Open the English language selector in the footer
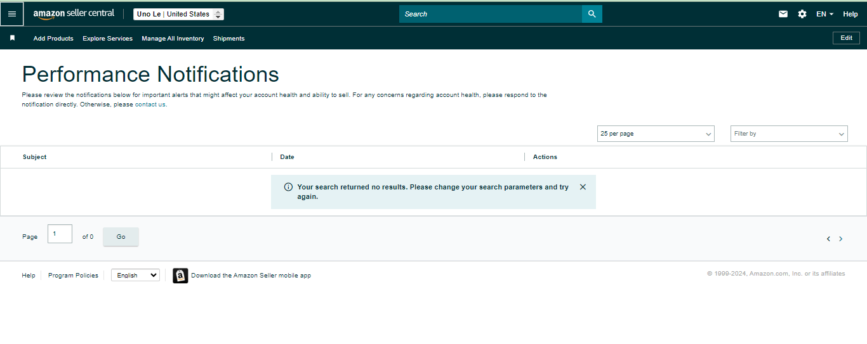The height and width of the screenshot is (344, 867). point(135,275)
